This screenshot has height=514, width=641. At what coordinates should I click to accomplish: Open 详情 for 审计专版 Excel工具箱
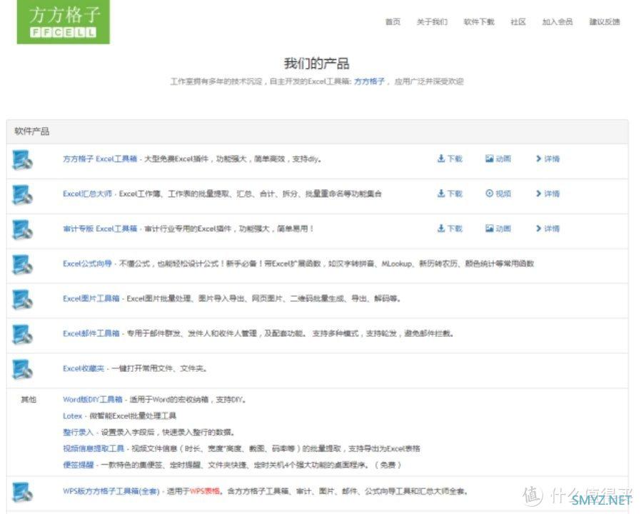click(547, 228)
